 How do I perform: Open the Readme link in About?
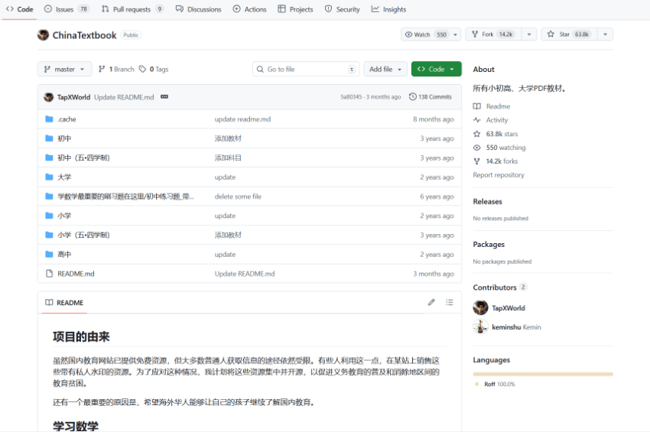coord(492,106)
